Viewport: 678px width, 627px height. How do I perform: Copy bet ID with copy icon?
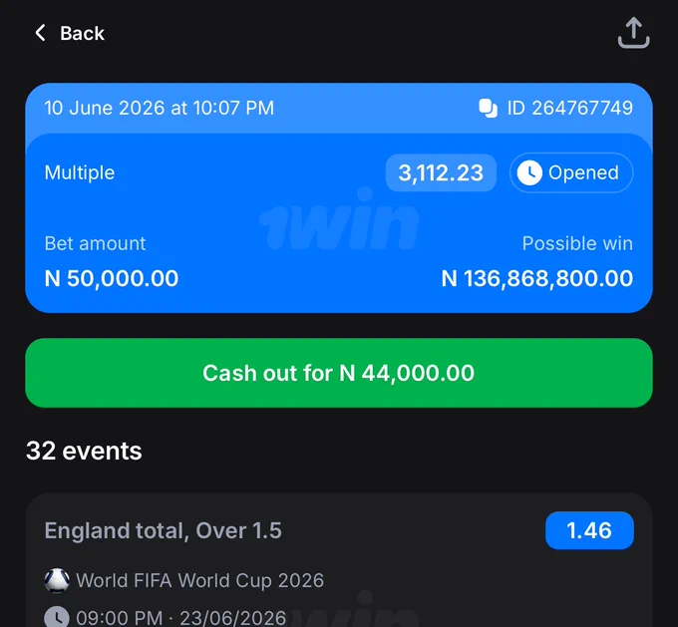pos(489,108)
